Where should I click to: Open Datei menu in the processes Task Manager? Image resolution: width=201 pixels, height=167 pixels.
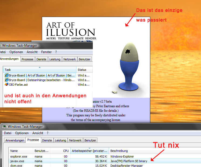pos(8,133)
